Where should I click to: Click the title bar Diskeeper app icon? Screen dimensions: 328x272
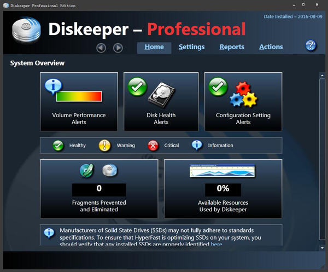pos(6,5)
